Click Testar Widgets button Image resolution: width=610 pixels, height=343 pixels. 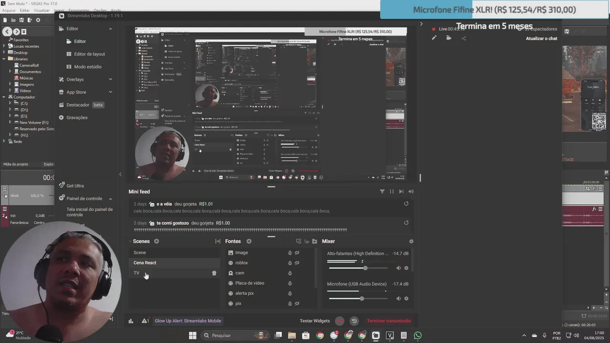click(x=315, y=321)
